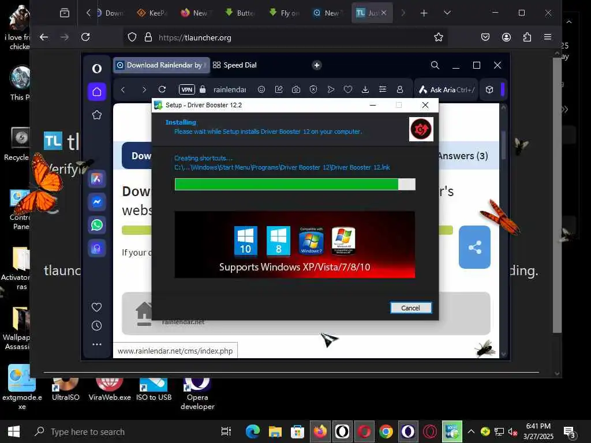Toggle the VPN badge in Opera address bar
The height and width of the screenshot is (443, 591).
point(187,89)
